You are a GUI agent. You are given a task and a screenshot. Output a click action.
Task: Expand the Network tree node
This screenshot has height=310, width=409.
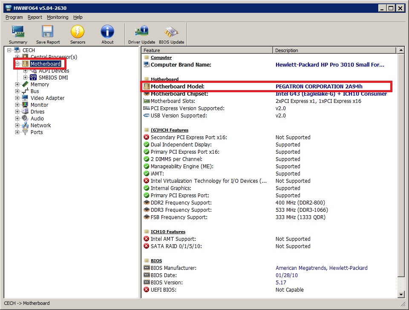[x=17, y=126]
